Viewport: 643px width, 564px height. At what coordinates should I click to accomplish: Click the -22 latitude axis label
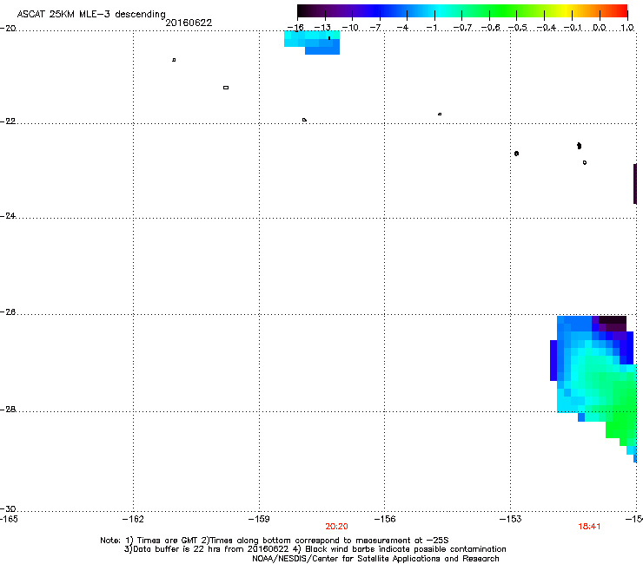(8, 121)
